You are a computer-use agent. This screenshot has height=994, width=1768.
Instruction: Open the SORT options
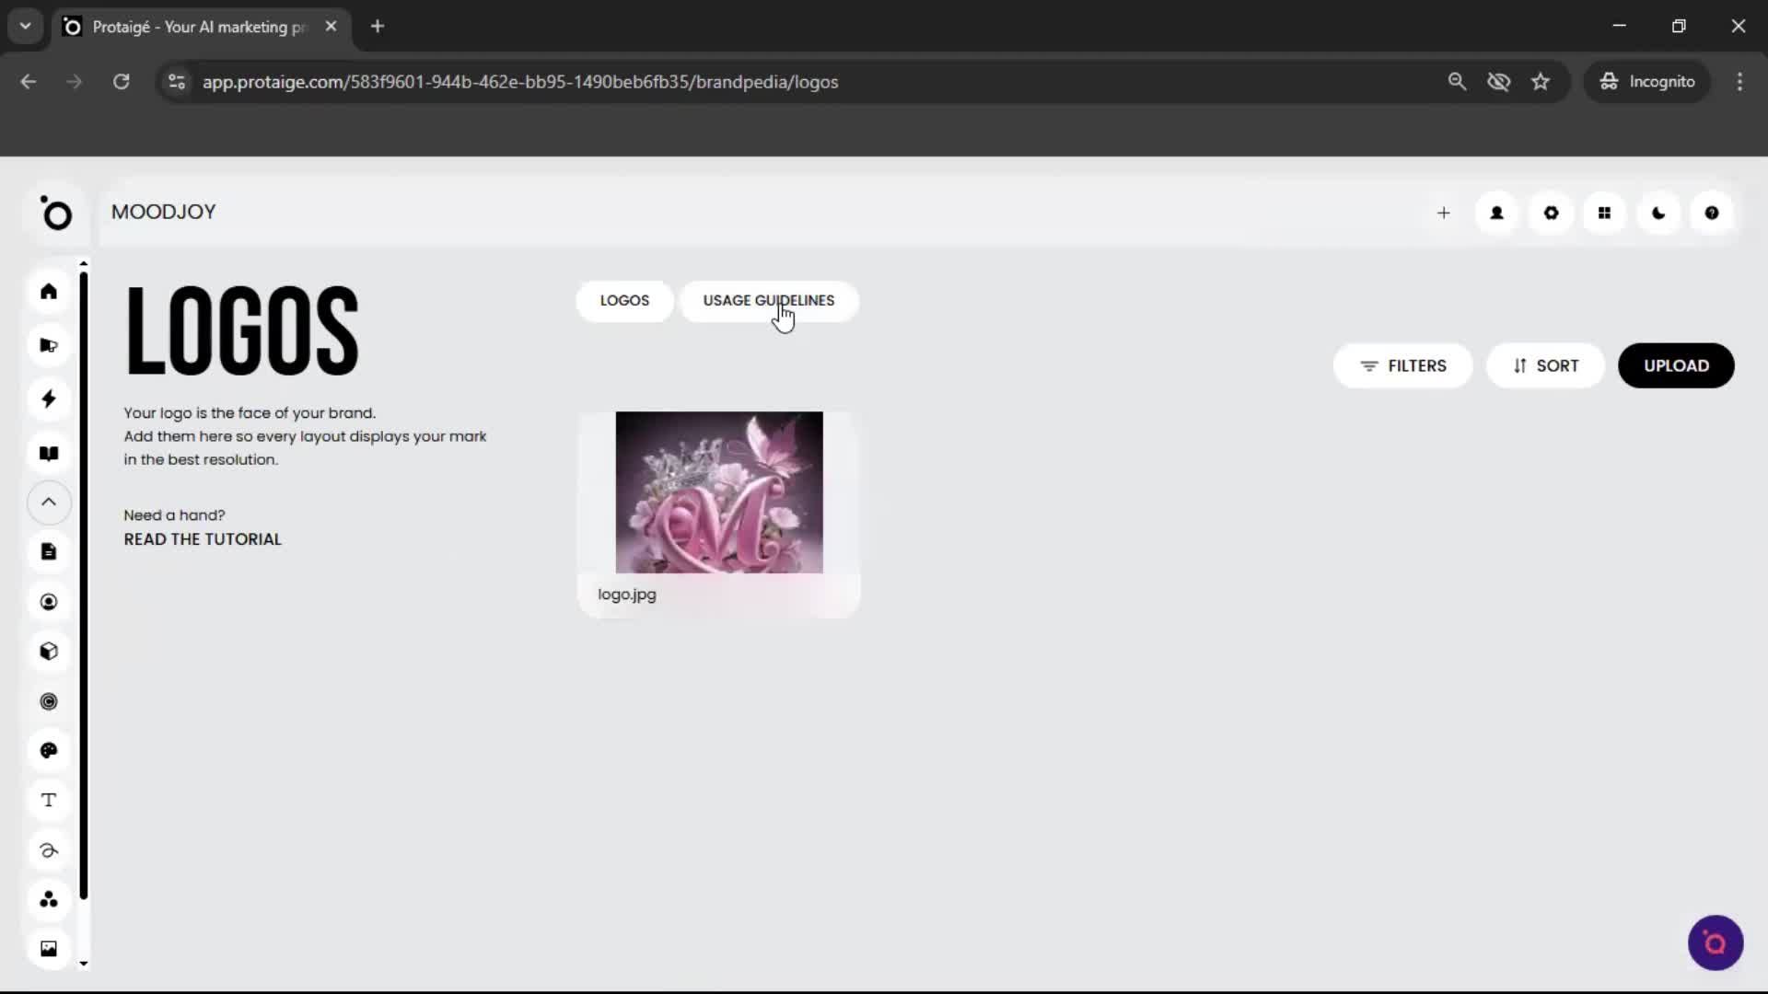tap(1545, 365)
